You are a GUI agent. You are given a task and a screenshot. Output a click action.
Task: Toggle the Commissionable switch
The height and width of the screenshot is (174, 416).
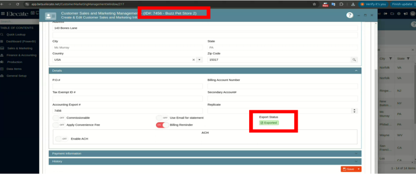point(59,118)
